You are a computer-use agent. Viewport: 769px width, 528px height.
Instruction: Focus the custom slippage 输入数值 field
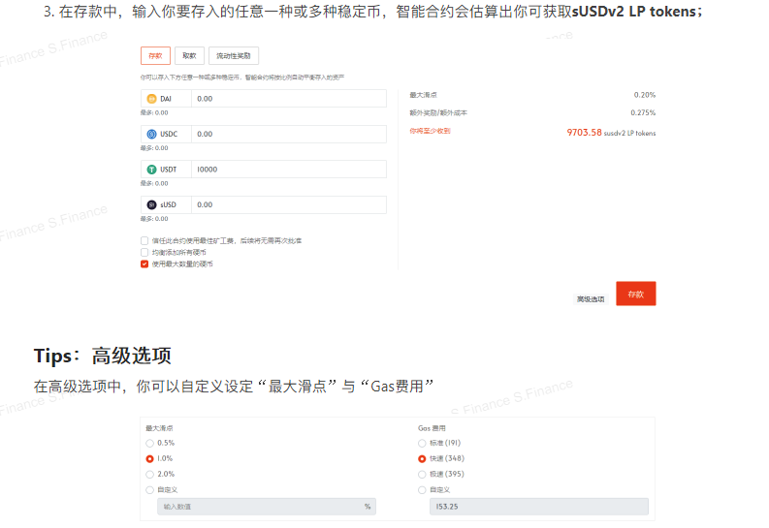pos(267,507)
